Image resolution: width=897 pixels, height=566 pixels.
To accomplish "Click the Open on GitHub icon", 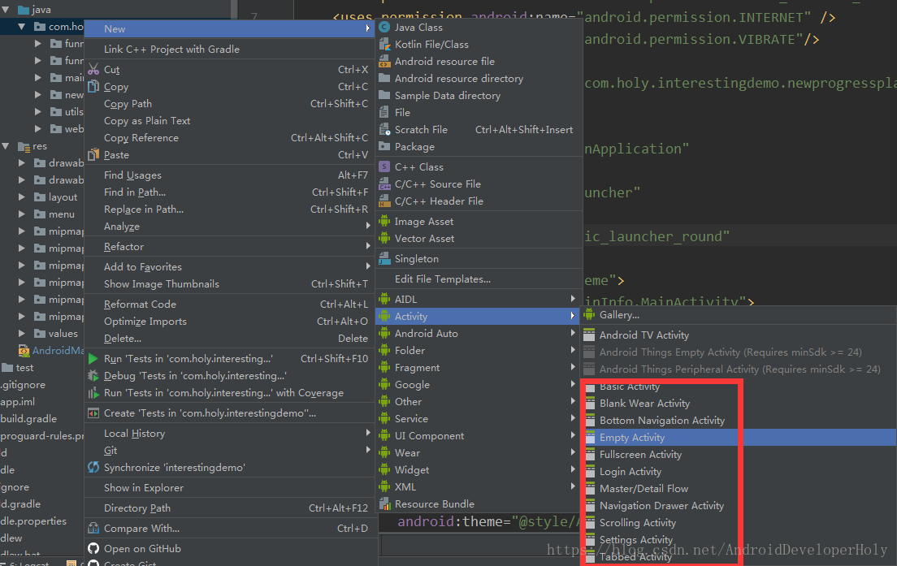I will [x=93, y=549].
